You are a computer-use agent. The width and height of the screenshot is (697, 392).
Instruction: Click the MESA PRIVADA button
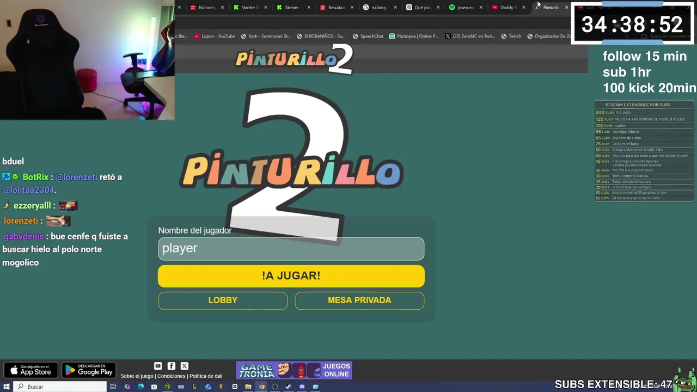coord(359,301)
